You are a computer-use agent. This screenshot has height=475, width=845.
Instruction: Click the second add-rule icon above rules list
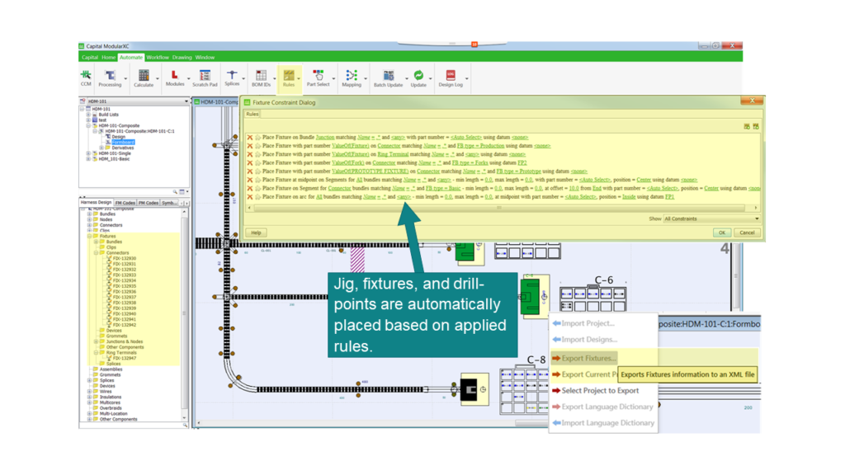756,126
